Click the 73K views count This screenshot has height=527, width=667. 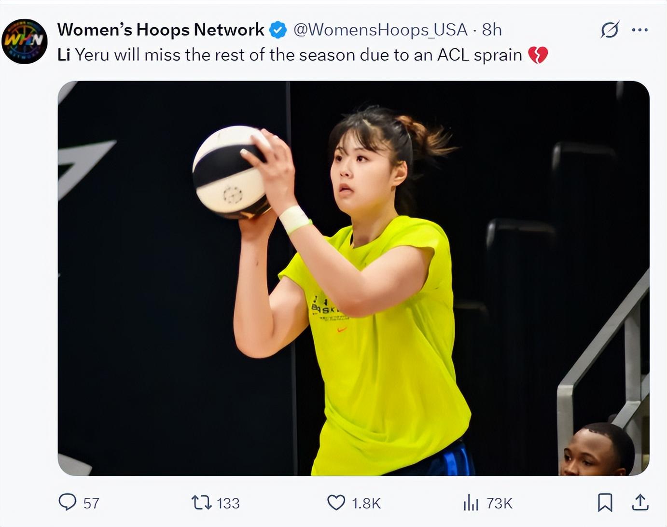coord(499,503)
